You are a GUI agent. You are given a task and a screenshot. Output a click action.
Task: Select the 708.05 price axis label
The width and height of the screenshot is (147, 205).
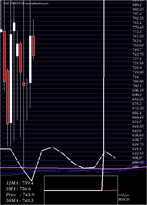point(138,82)
